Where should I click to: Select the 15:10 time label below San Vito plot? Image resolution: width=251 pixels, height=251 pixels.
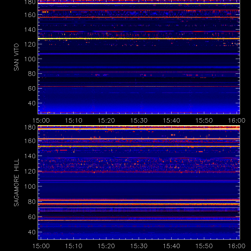(x=74, y=120)
